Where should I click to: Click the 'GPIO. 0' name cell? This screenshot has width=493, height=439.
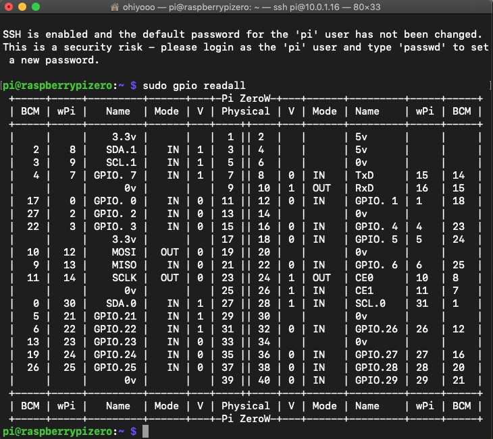point(115,201)
